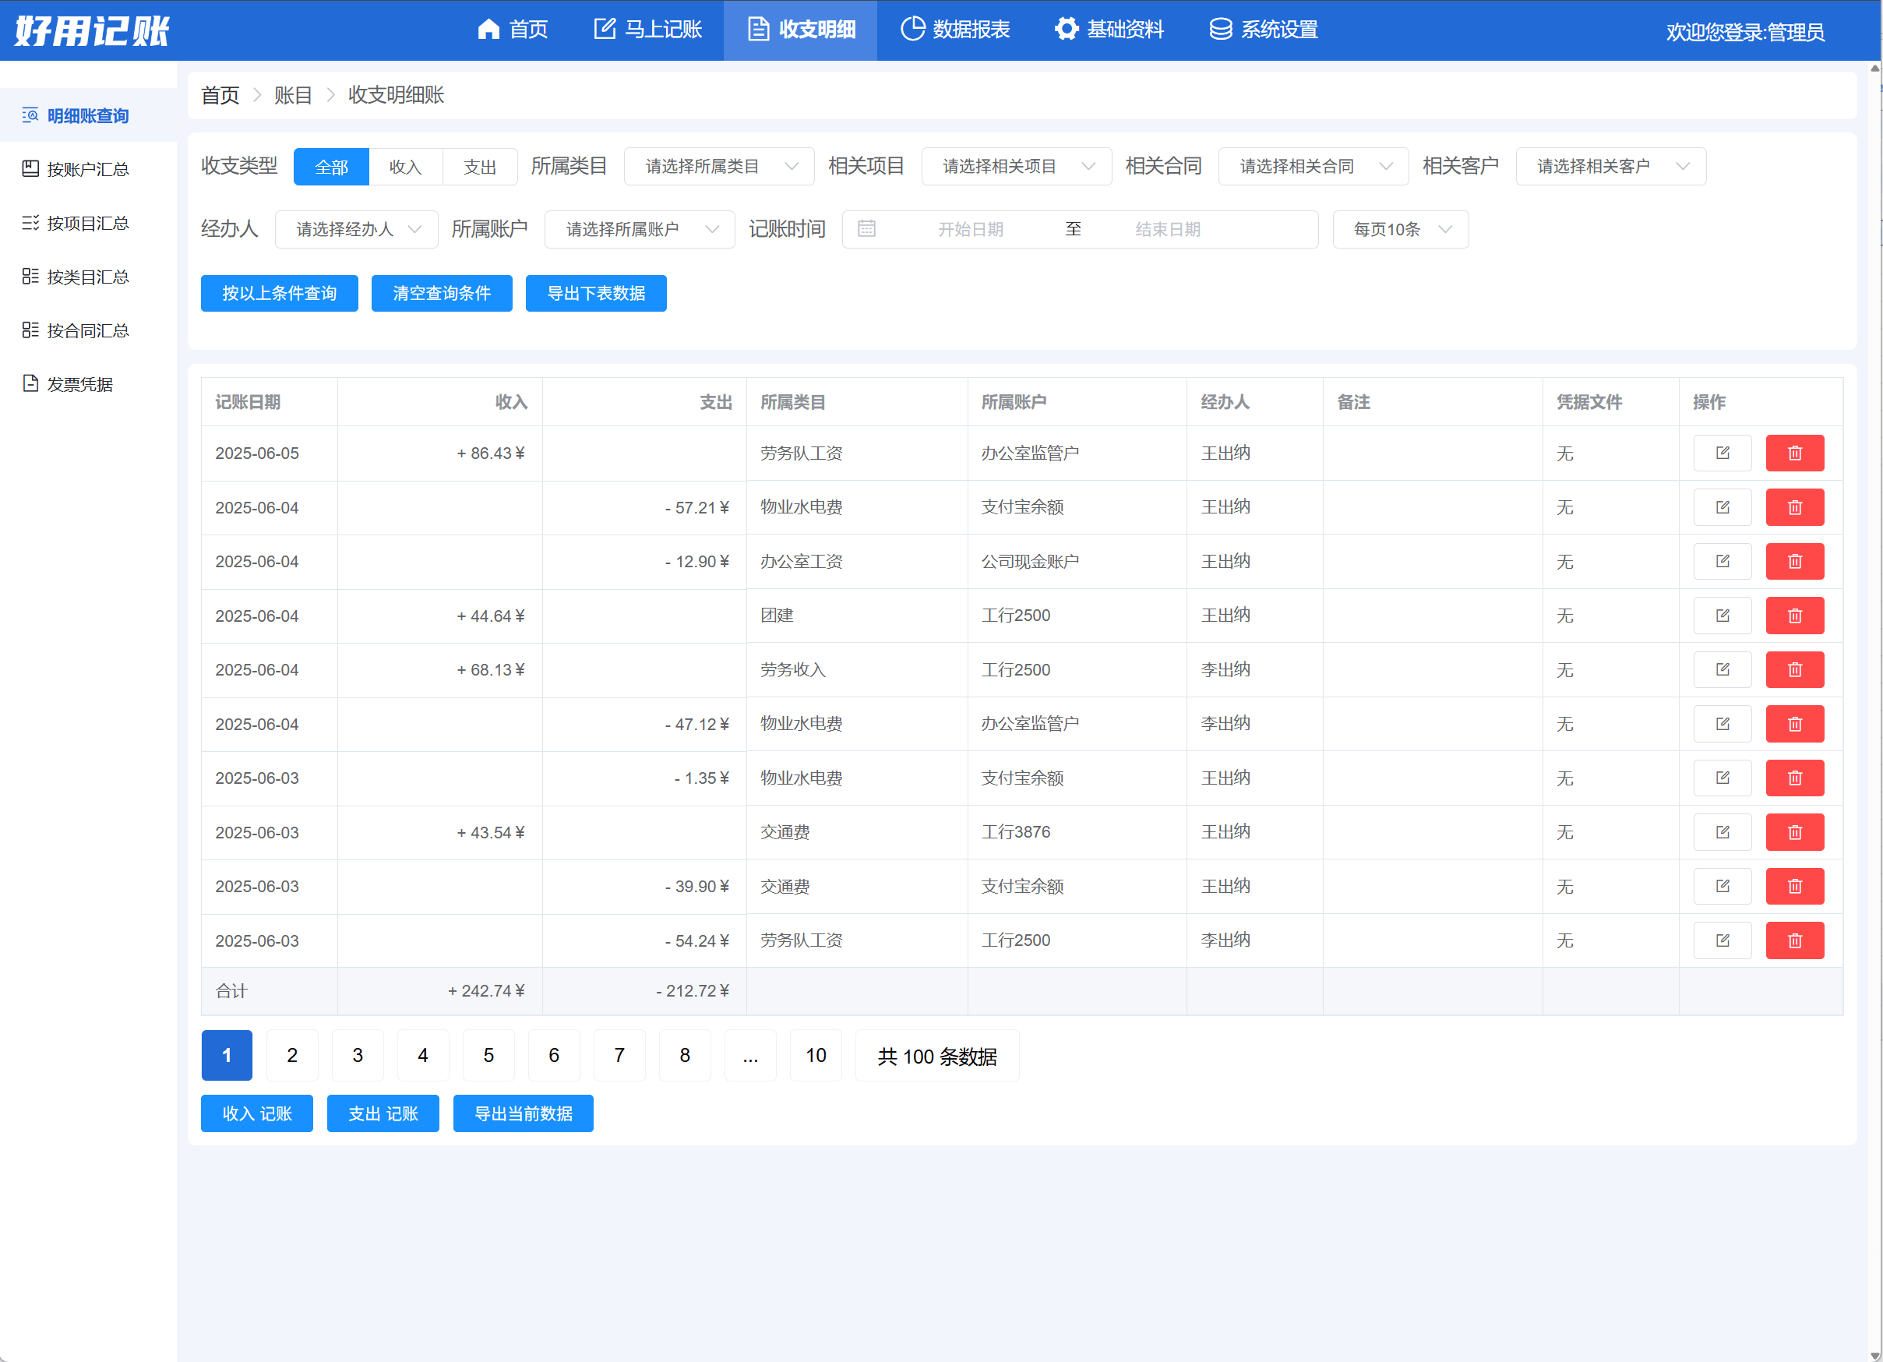Open 基础资料 in top navigation
1883x1362 pixels.
(1109, 30)
